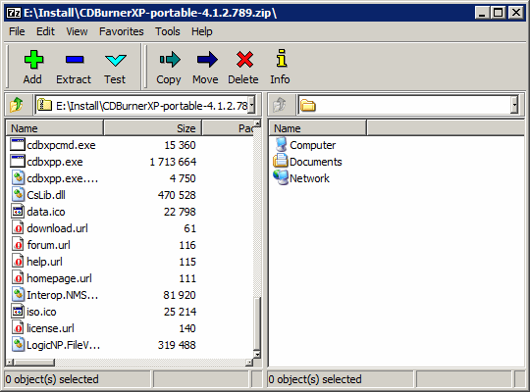Click the Copy arrow toolbar icon
Screen dimensions: 530x392
pyautogui.click(x=170, y=60)
